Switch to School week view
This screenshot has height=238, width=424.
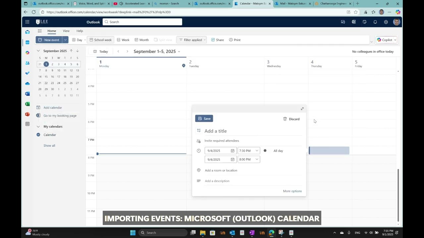coord(100,40)
